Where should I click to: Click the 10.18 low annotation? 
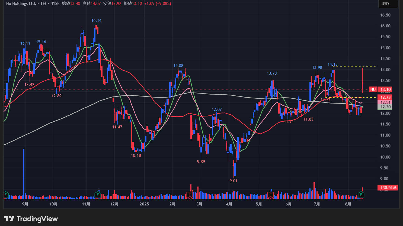(136, 155)
